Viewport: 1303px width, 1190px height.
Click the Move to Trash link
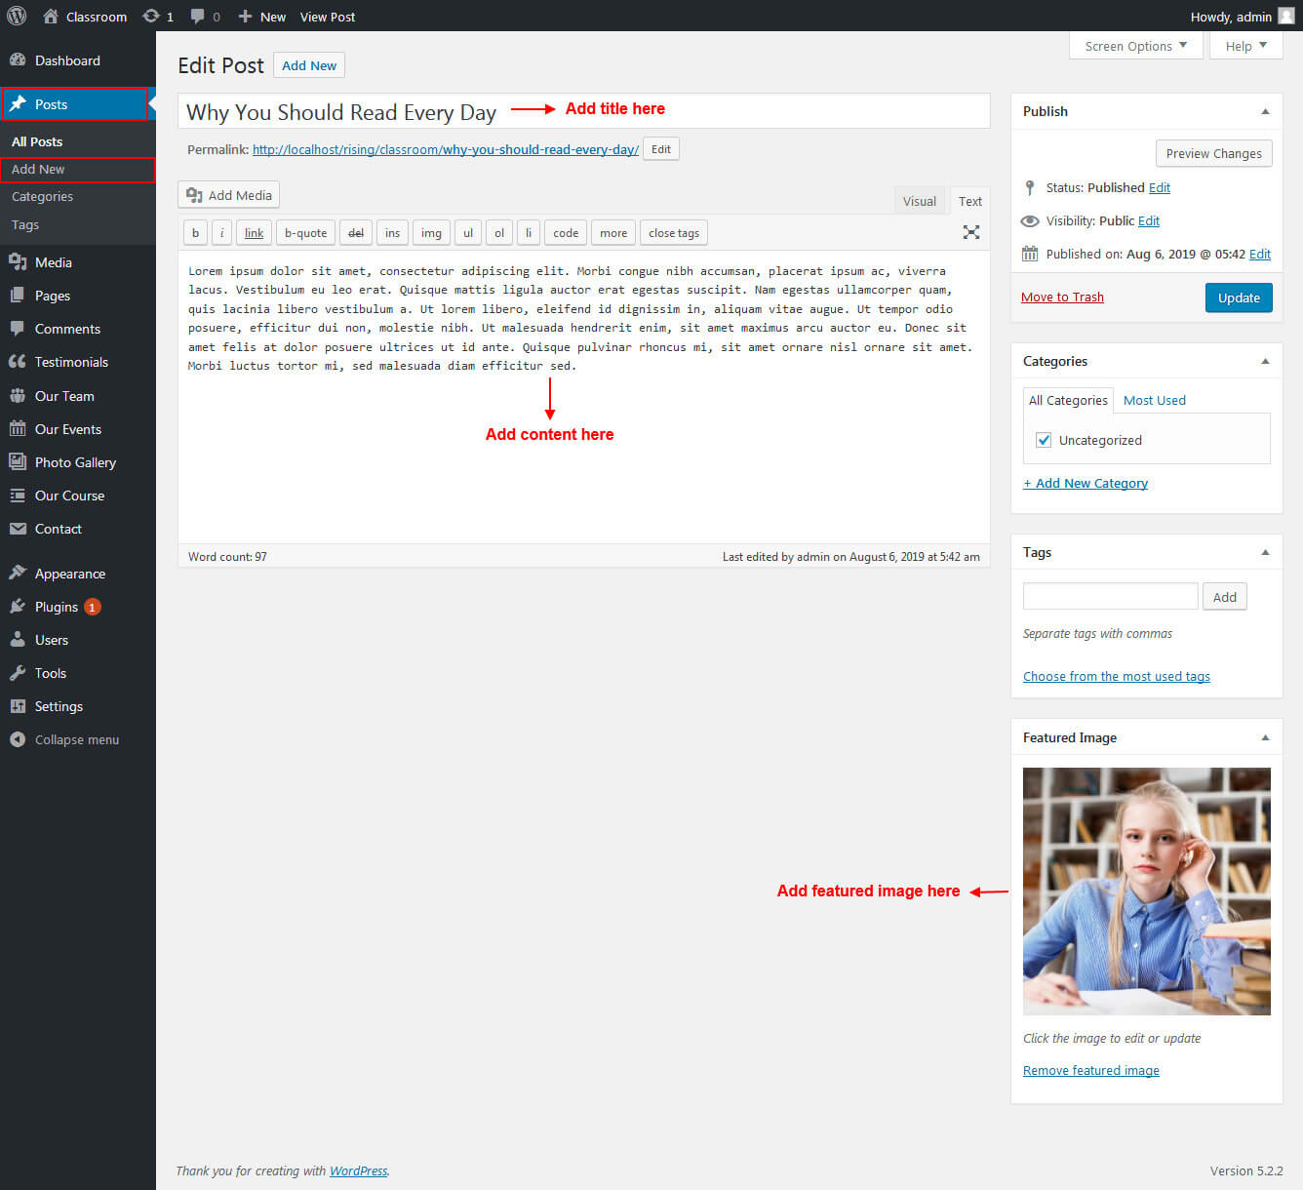point(1062,297)
